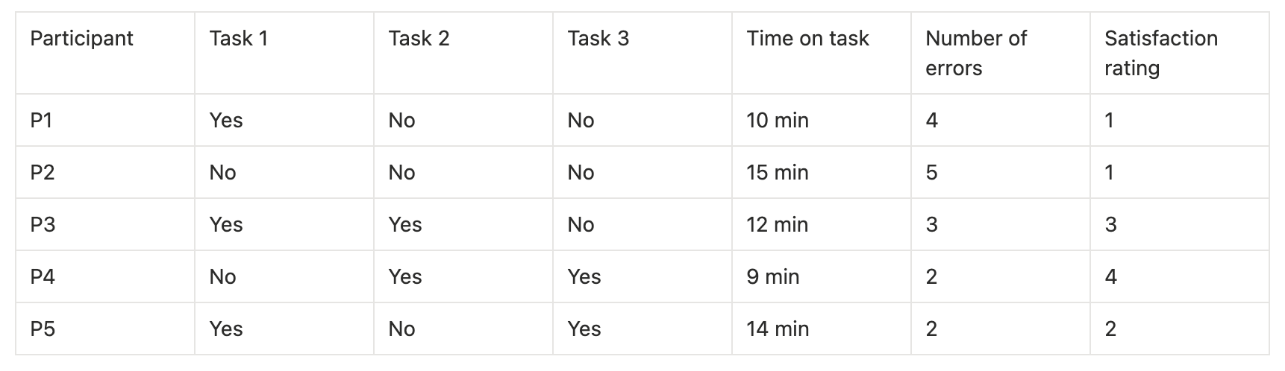
Task: Select the P2 participant cell
Action: coord(43,172)
